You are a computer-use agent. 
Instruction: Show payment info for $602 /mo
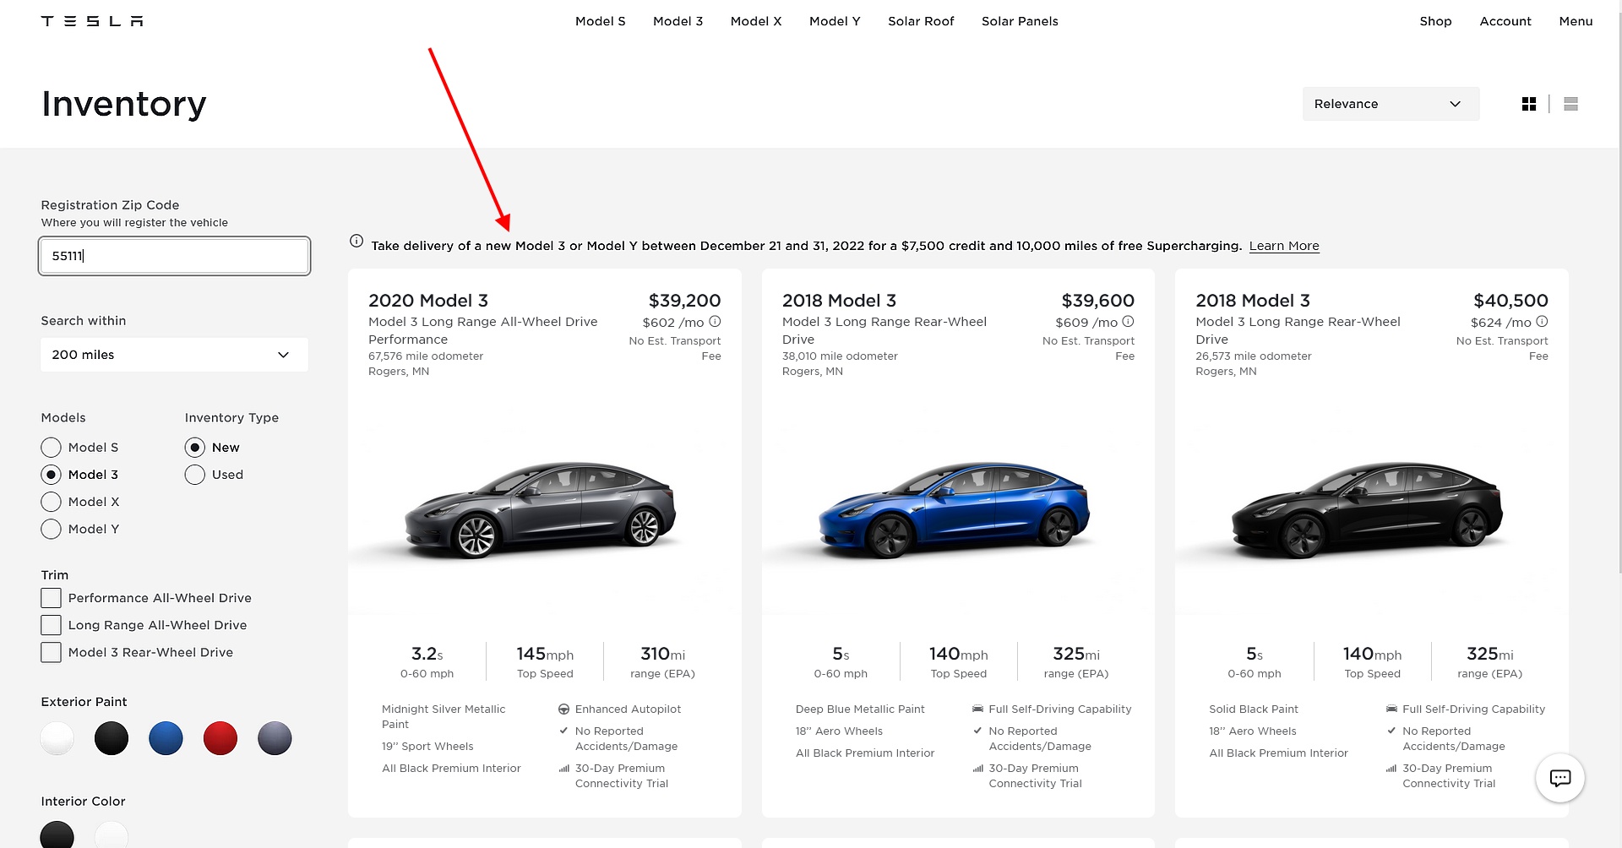coord(715,322)
